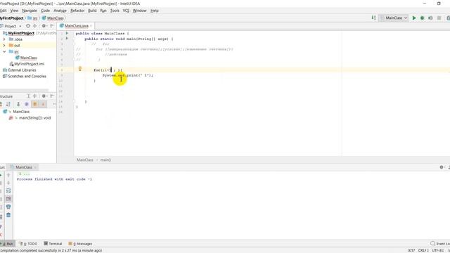Toggle sort by visibility in Structure panel

(x=1, y=104)
